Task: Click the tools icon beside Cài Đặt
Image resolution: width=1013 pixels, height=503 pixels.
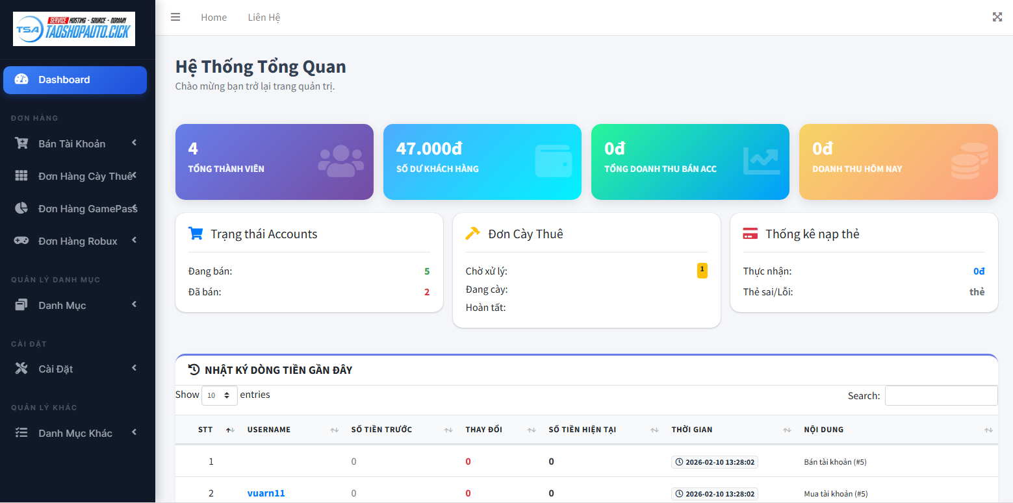Action: [21, 369]
